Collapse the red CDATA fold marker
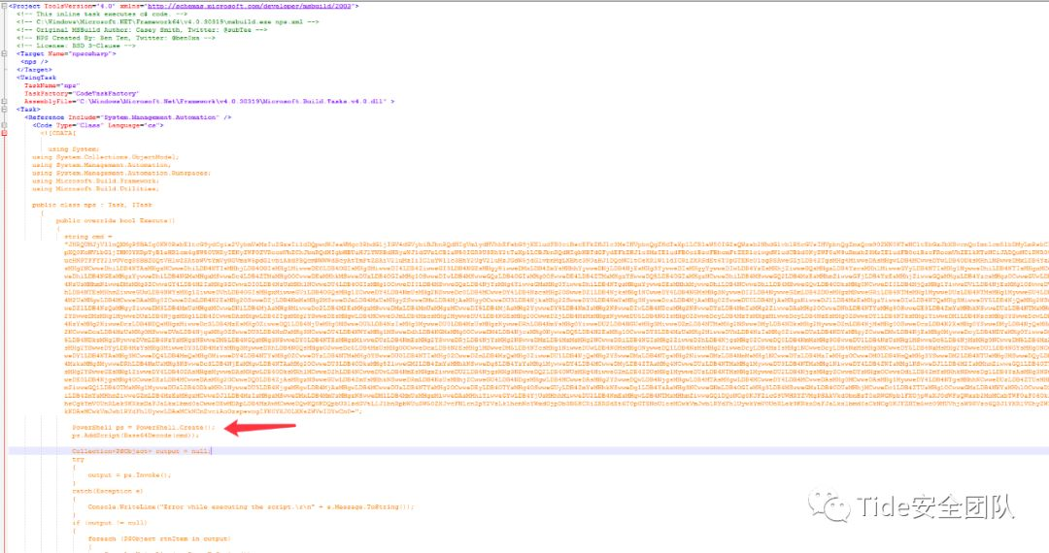The width and height of the screenshot is (1049, 553). [5, 133]
